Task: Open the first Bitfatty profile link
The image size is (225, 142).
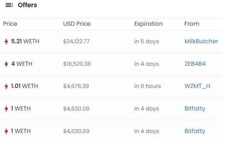Action: (195, 109)
